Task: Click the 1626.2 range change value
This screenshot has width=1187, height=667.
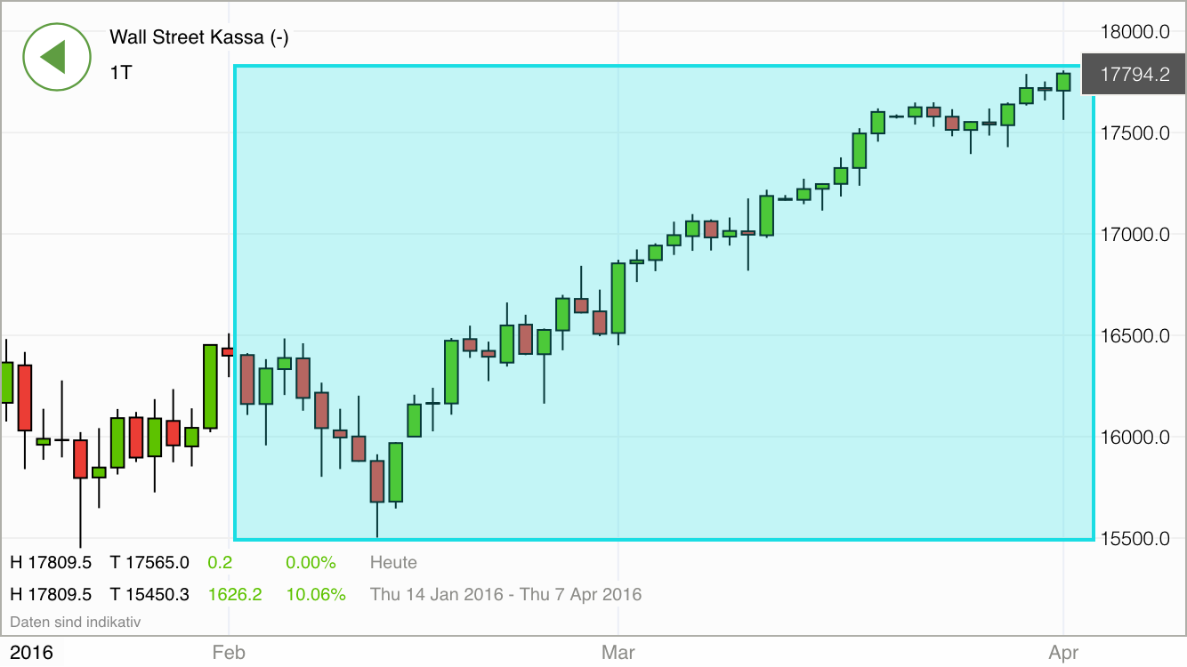Action: [x=235, y=594]
